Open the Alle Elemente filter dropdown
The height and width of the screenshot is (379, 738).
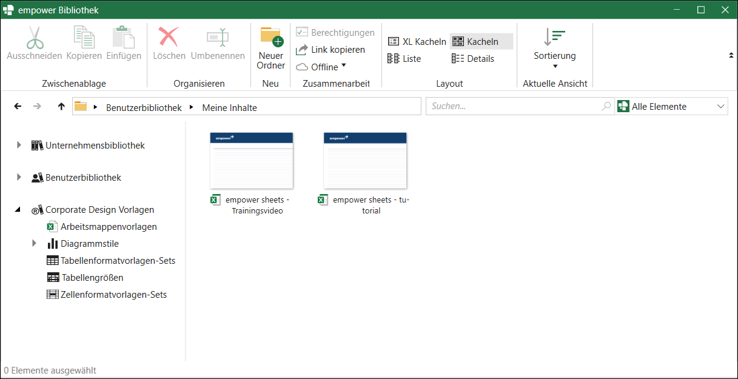tap(671, 106)
